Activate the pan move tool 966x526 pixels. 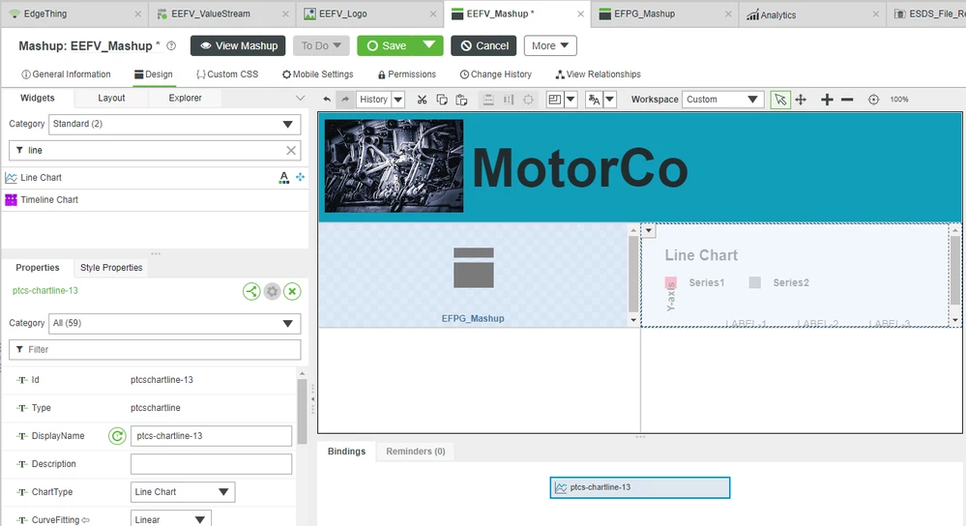point(801,100)
